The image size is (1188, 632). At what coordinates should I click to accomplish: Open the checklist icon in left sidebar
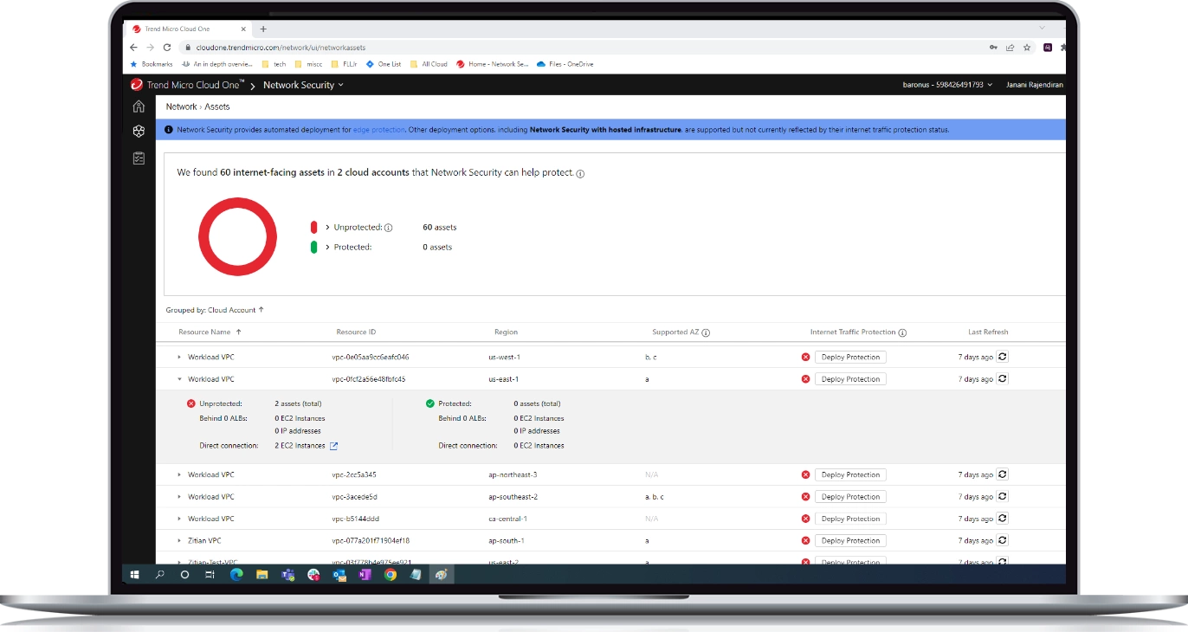click(139, 158)
